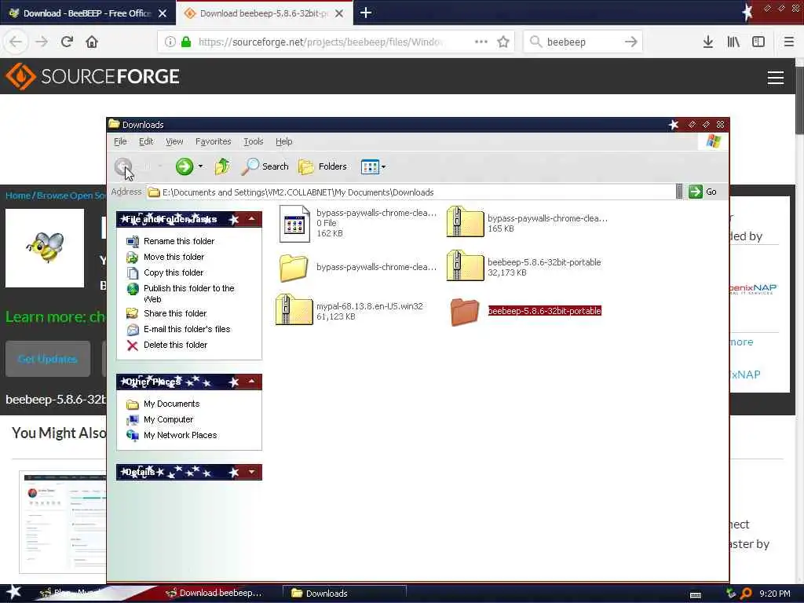
Task: Click Firefox forward navigation arrow
Action: pyautogui.click(x=42, y=42)
